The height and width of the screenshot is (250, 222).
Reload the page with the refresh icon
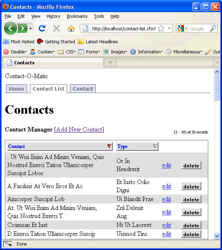click(x=42, y=29)
